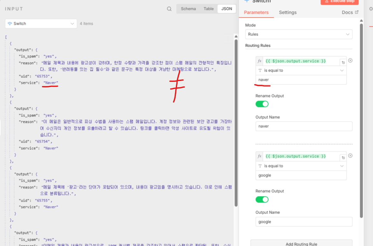This screenshot has width=373, height=246.
Task: Switch input view to Schema tab
Action: [188, 9]
